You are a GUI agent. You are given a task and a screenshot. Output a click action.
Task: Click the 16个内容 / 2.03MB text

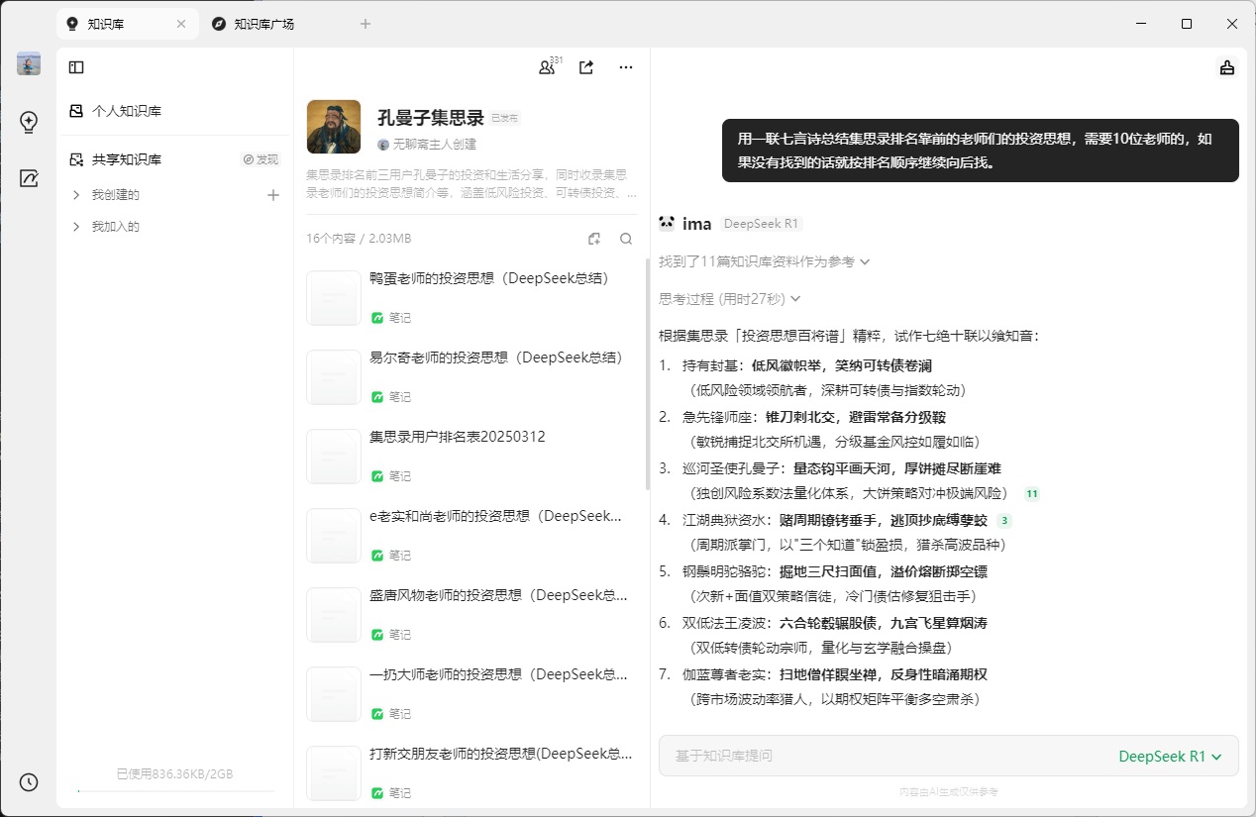click(359, 239)
